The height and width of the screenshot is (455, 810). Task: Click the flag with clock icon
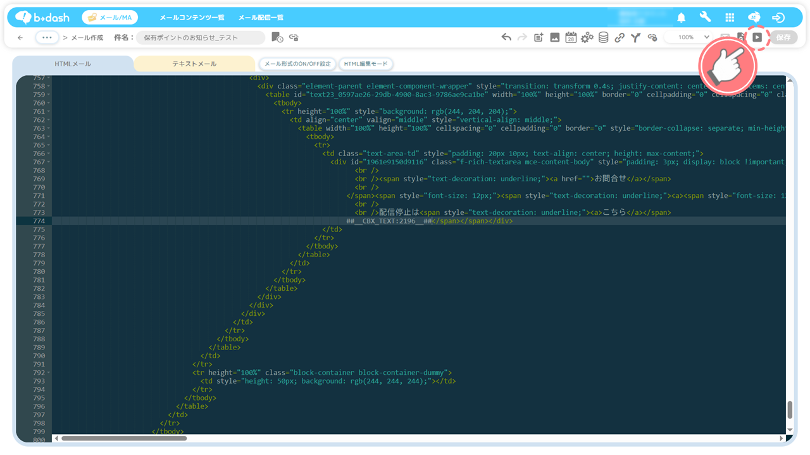pyautogui.click(x=277, y=37)
